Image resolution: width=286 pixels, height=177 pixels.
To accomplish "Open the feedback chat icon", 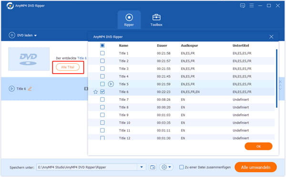I will [243, 5].
